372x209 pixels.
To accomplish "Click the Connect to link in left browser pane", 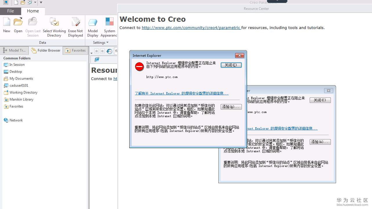I will (x=115, y=79).
